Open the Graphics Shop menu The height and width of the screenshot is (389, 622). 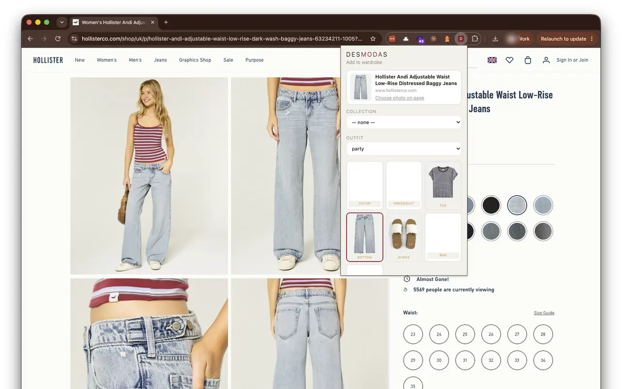click(195, 60)
